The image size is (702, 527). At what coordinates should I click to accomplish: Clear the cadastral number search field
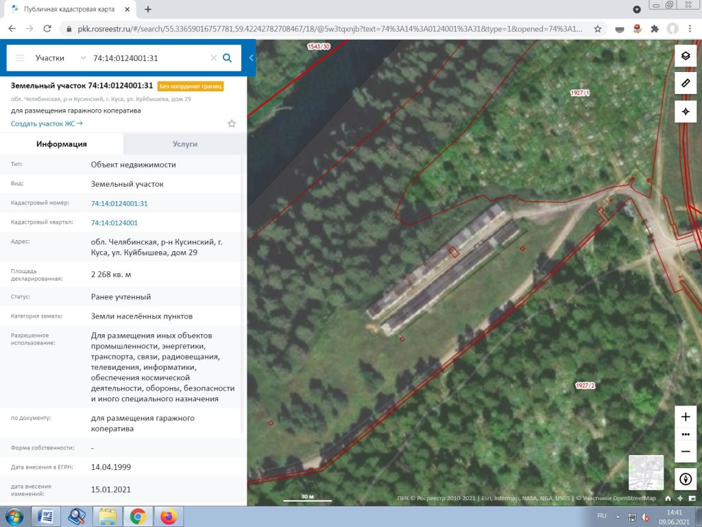coord(214,58)
